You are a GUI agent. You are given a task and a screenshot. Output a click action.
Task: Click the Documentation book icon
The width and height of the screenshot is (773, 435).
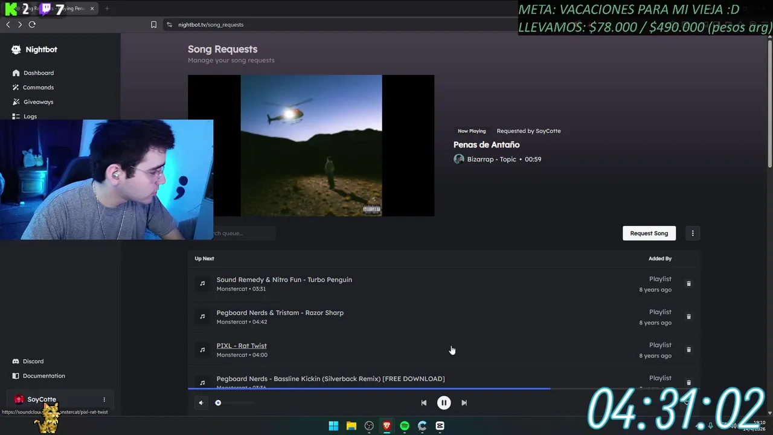[x=16, y=376]
